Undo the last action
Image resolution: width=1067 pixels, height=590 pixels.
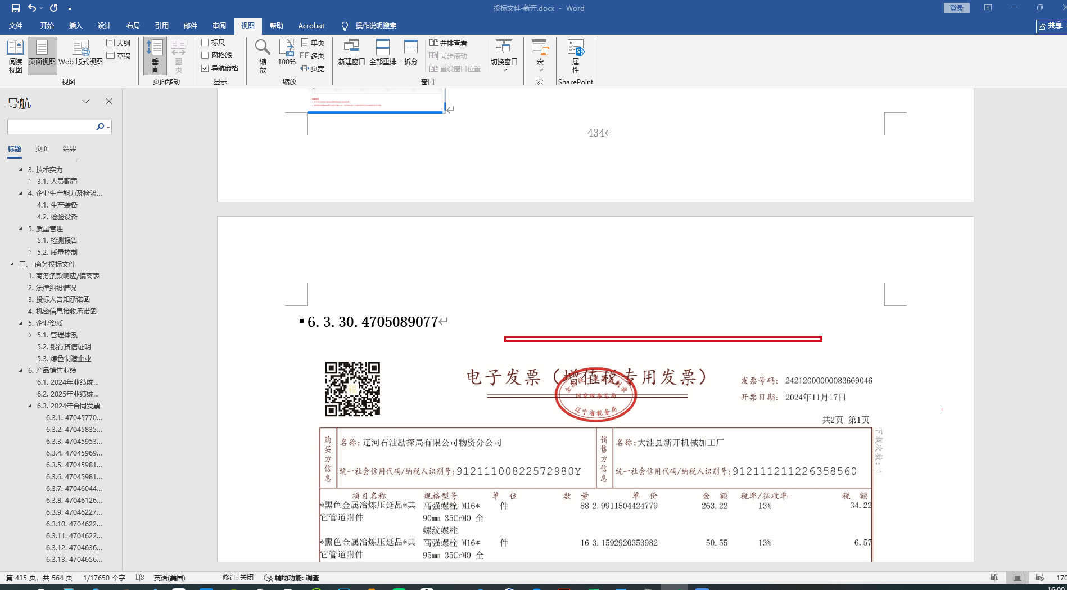pos(32,8)
